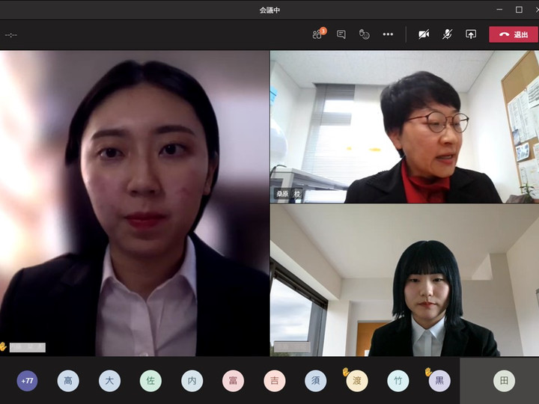Select the top-right video of woman with glasses
The width and height of the screenshot is (539, 404).
(404, 127)
